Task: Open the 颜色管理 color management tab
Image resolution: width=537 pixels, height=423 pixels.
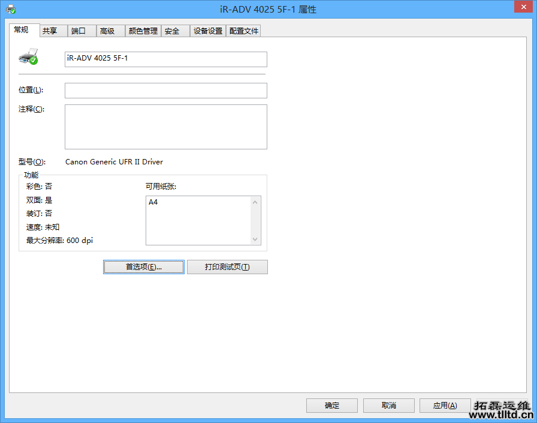Action: coord(143,31)
